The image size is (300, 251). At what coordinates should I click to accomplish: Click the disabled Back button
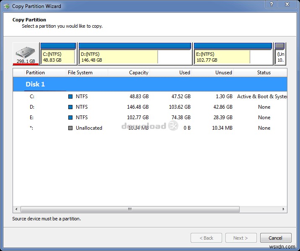[x=206, y=238]
